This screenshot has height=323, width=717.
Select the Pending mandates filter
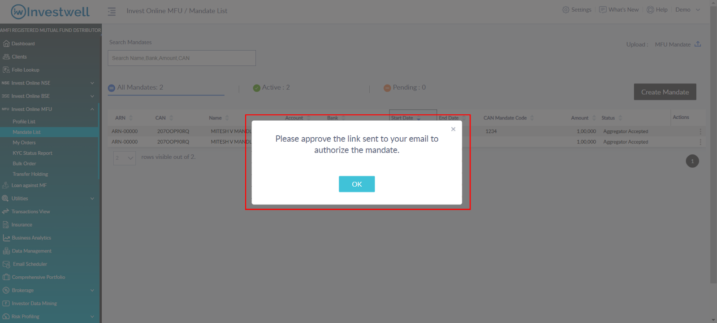click(405, 87)
